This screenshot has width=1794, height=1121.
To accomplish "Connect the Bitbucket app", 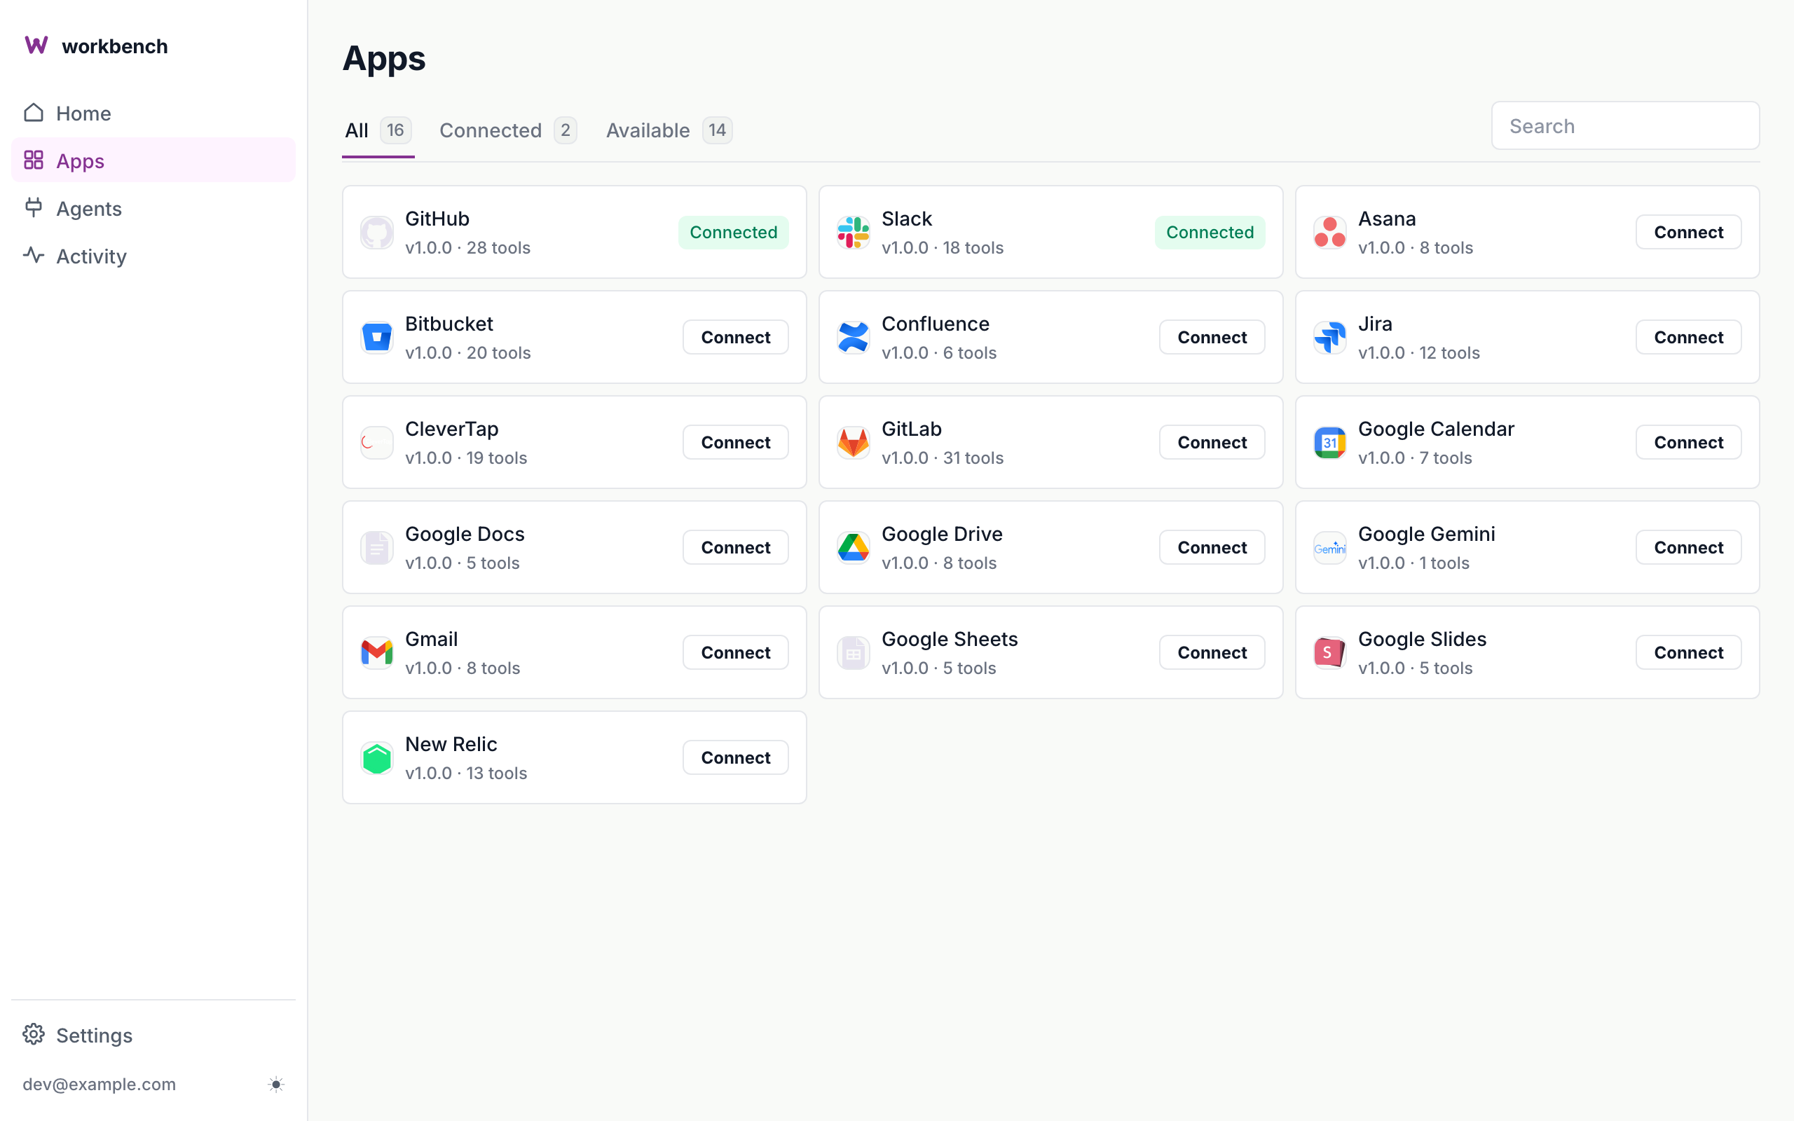I will tap(735, 337).
